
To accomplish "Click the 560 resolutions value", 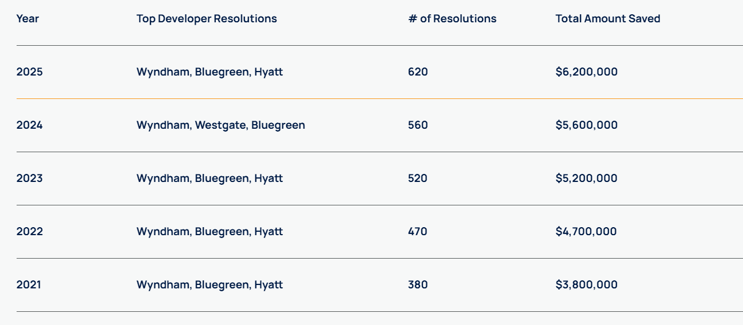I will point(417,125).
